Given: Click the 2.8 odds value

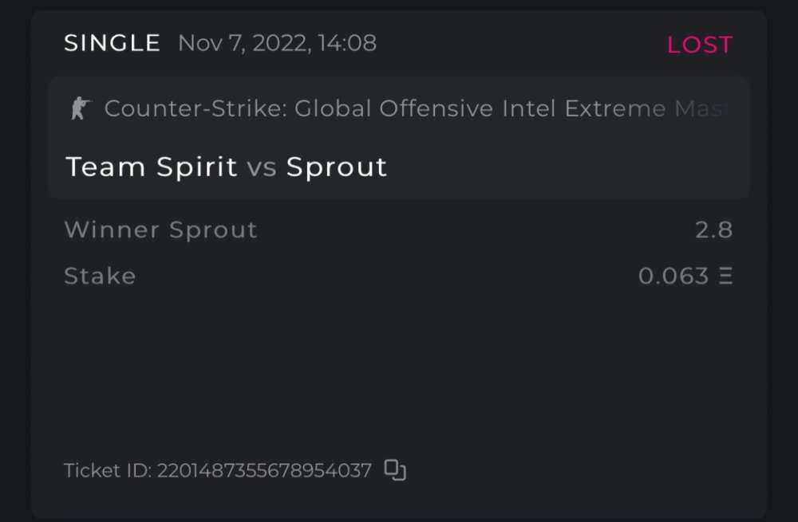Looking at the screenshot, I should [713, 230].
